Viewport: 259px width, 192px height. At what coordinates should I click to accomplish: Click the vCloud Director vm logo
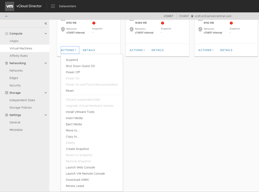pyautogui.click(x=9, y=6)
